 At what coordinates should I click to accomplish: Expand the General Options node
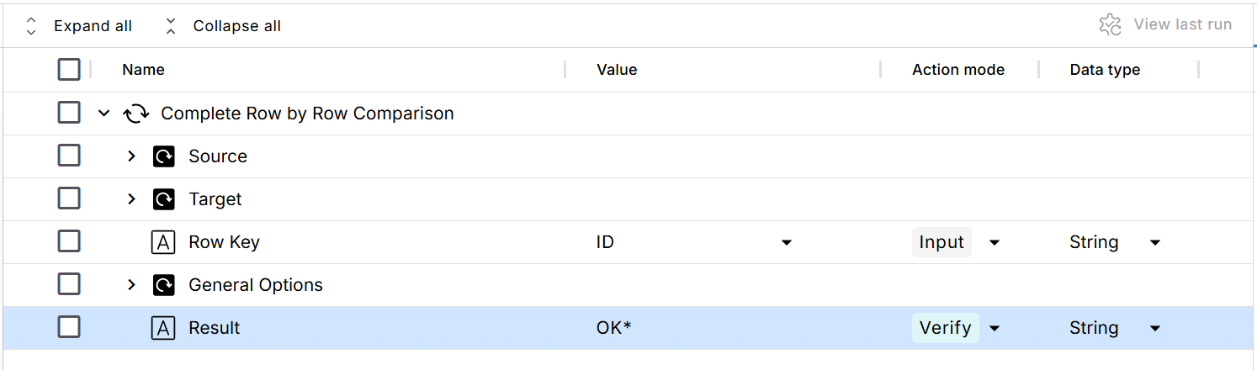click(x=131, y=285)
